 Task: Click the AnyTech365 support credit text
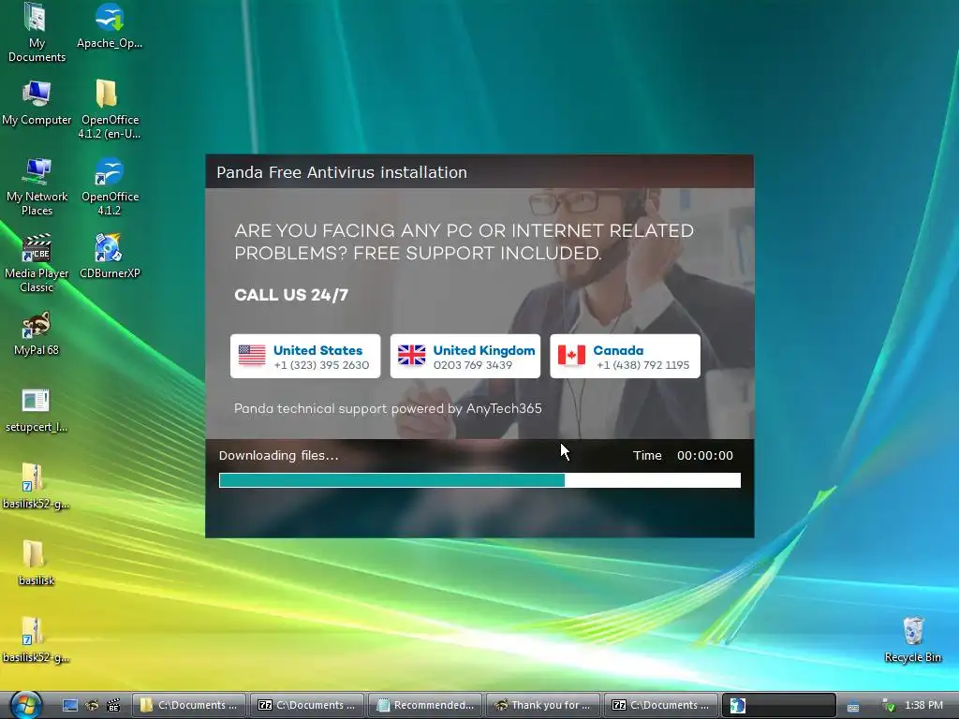(388, 408)
